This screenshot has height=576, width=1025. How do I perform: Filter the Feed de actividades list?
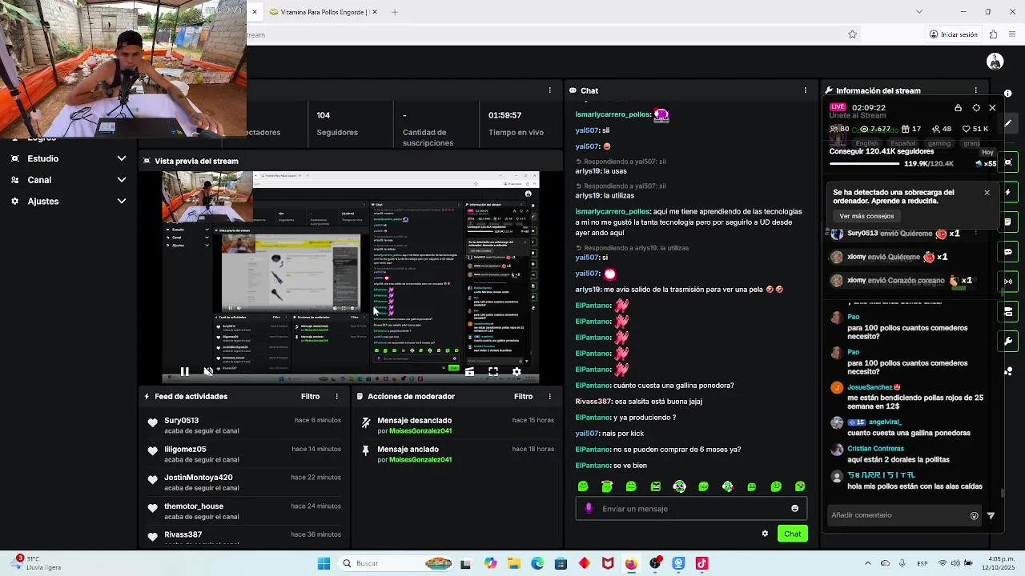click(x=310, y=396)
